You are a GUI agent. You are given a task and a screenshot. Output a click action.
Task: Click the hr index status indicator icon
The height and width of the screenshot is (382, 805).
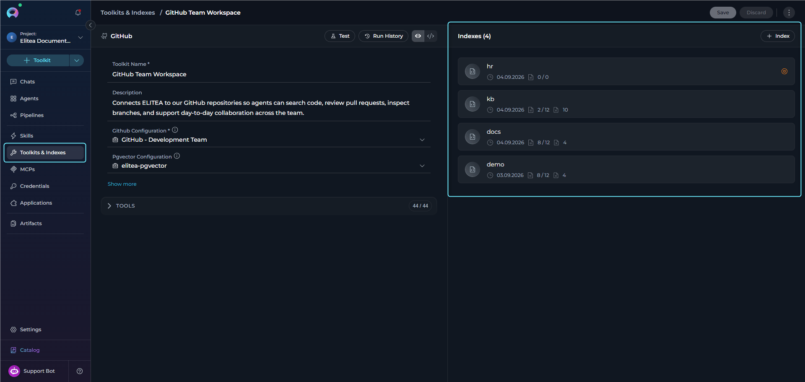784,71
